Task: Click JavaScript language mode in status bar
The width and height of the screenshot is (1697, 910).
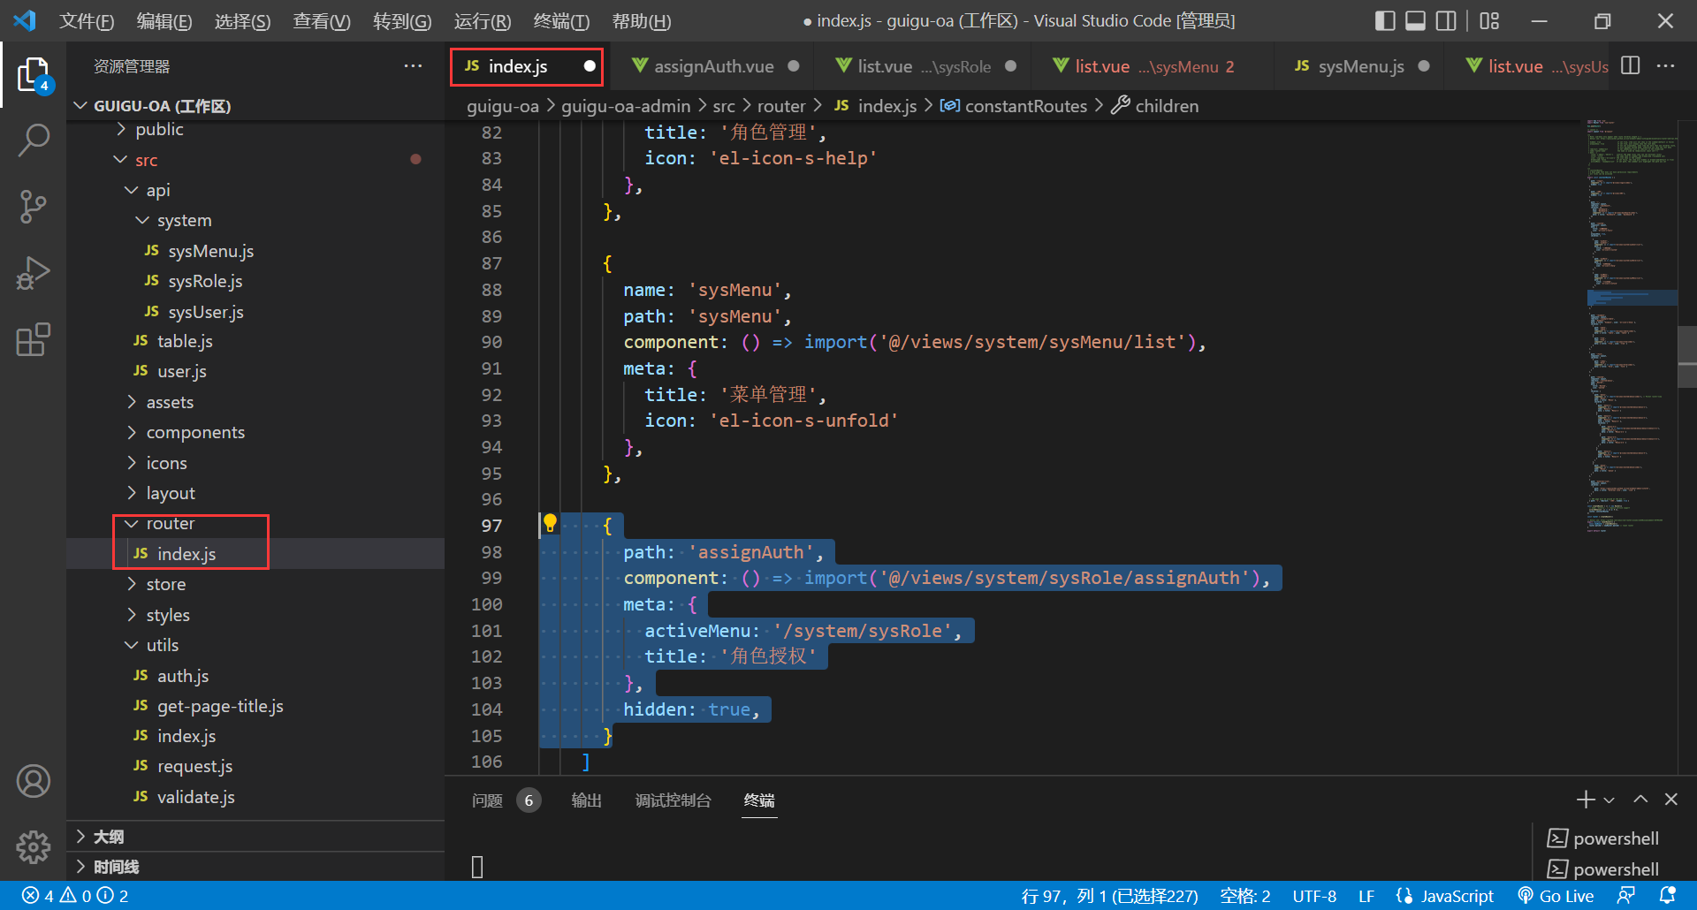Action: (1457, 896)
